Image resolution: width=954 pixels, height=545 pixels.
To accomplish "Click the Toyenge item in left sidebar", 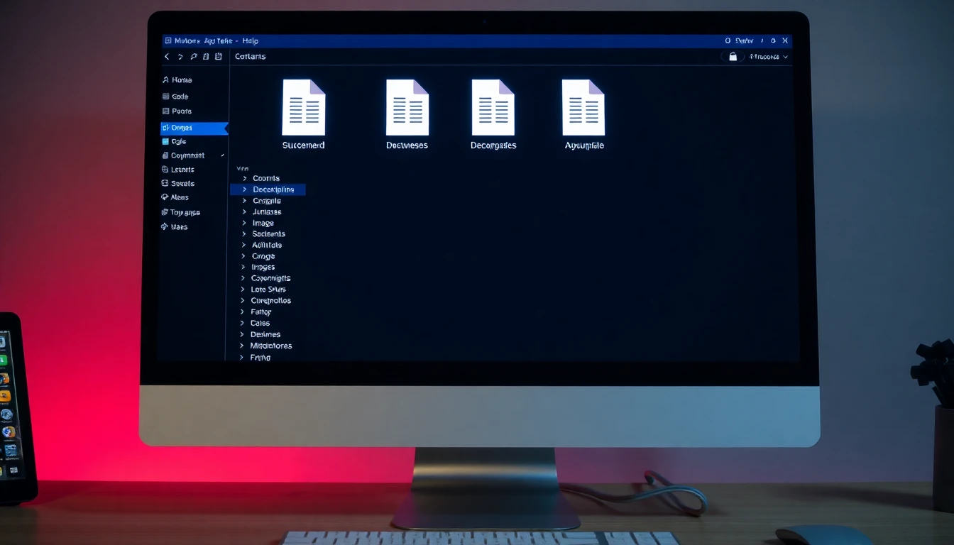I will [185, 212].
